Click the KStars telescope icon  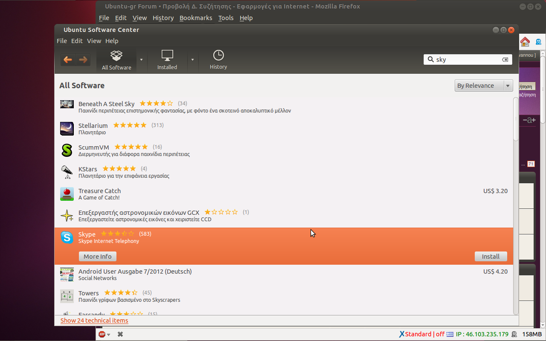point(67,172)
